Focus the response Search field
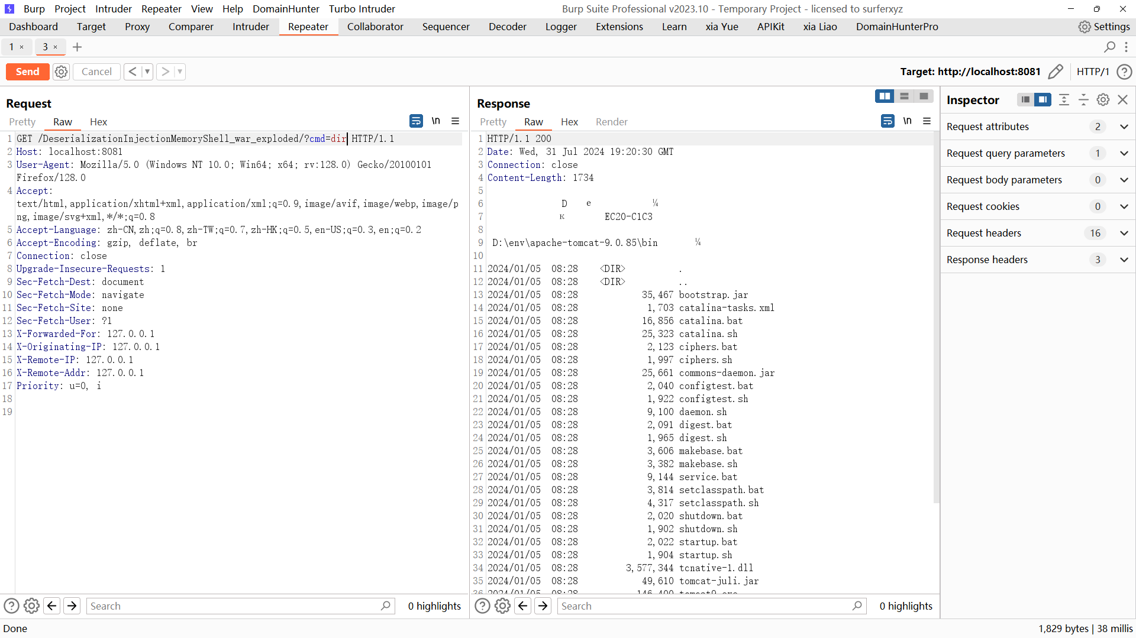 [712, 606]
